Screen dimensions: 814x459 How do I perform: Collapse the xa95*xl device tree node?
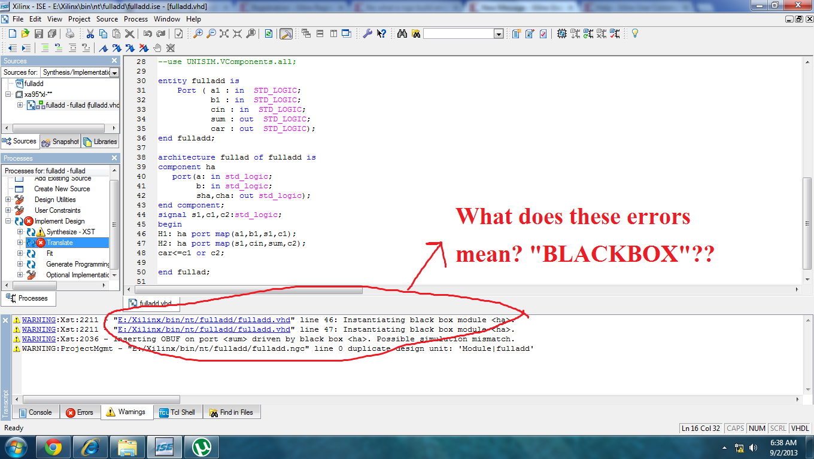[8, 94]
